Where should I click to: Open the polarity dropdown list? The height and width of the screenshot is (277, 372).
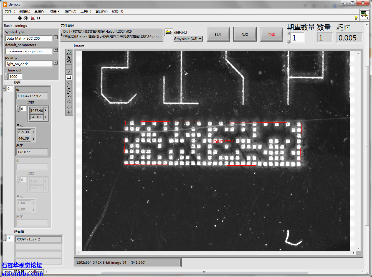[56, 63]
